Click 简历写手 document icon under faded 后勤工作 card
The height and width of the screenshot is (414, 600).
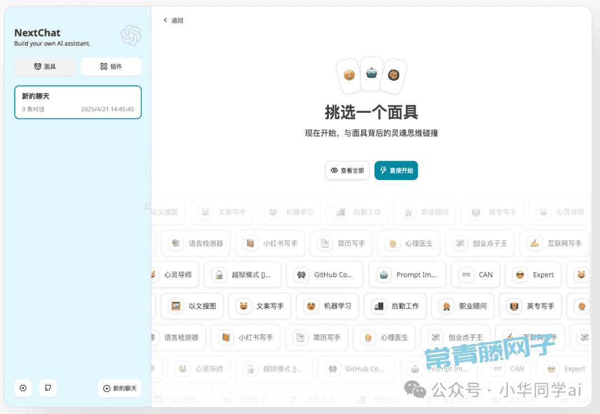pyautogui.click(x=325, y=243)
